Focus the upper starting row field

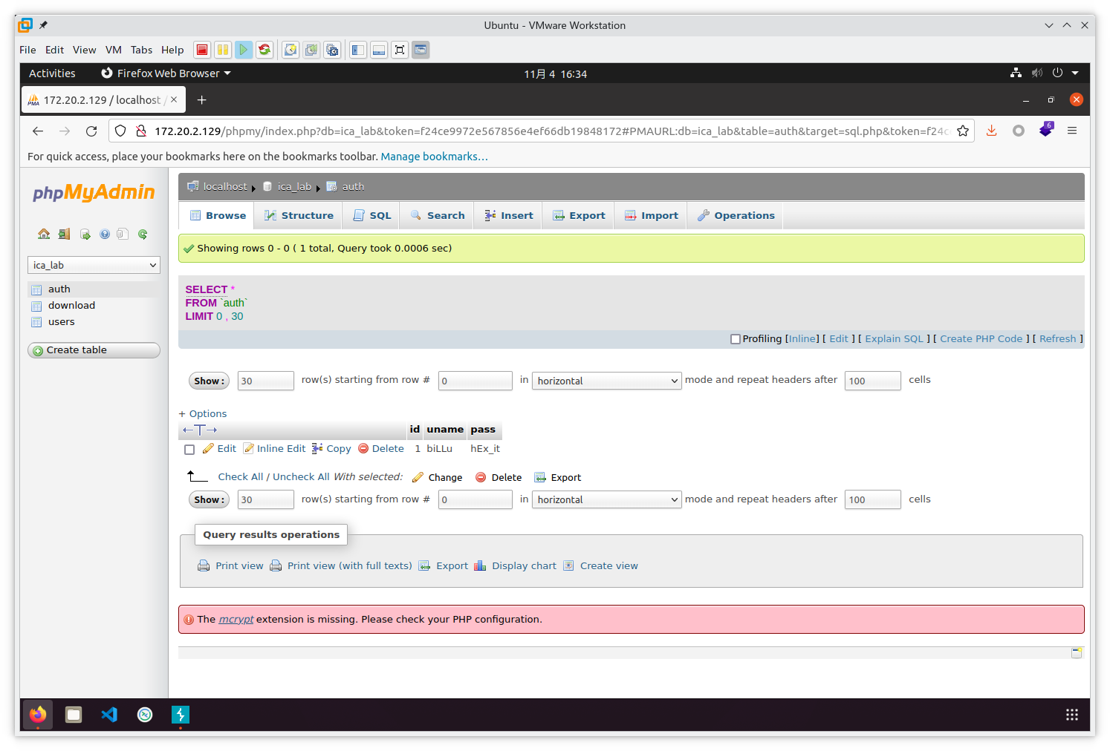pyautogui.click(x=476, y=381)
